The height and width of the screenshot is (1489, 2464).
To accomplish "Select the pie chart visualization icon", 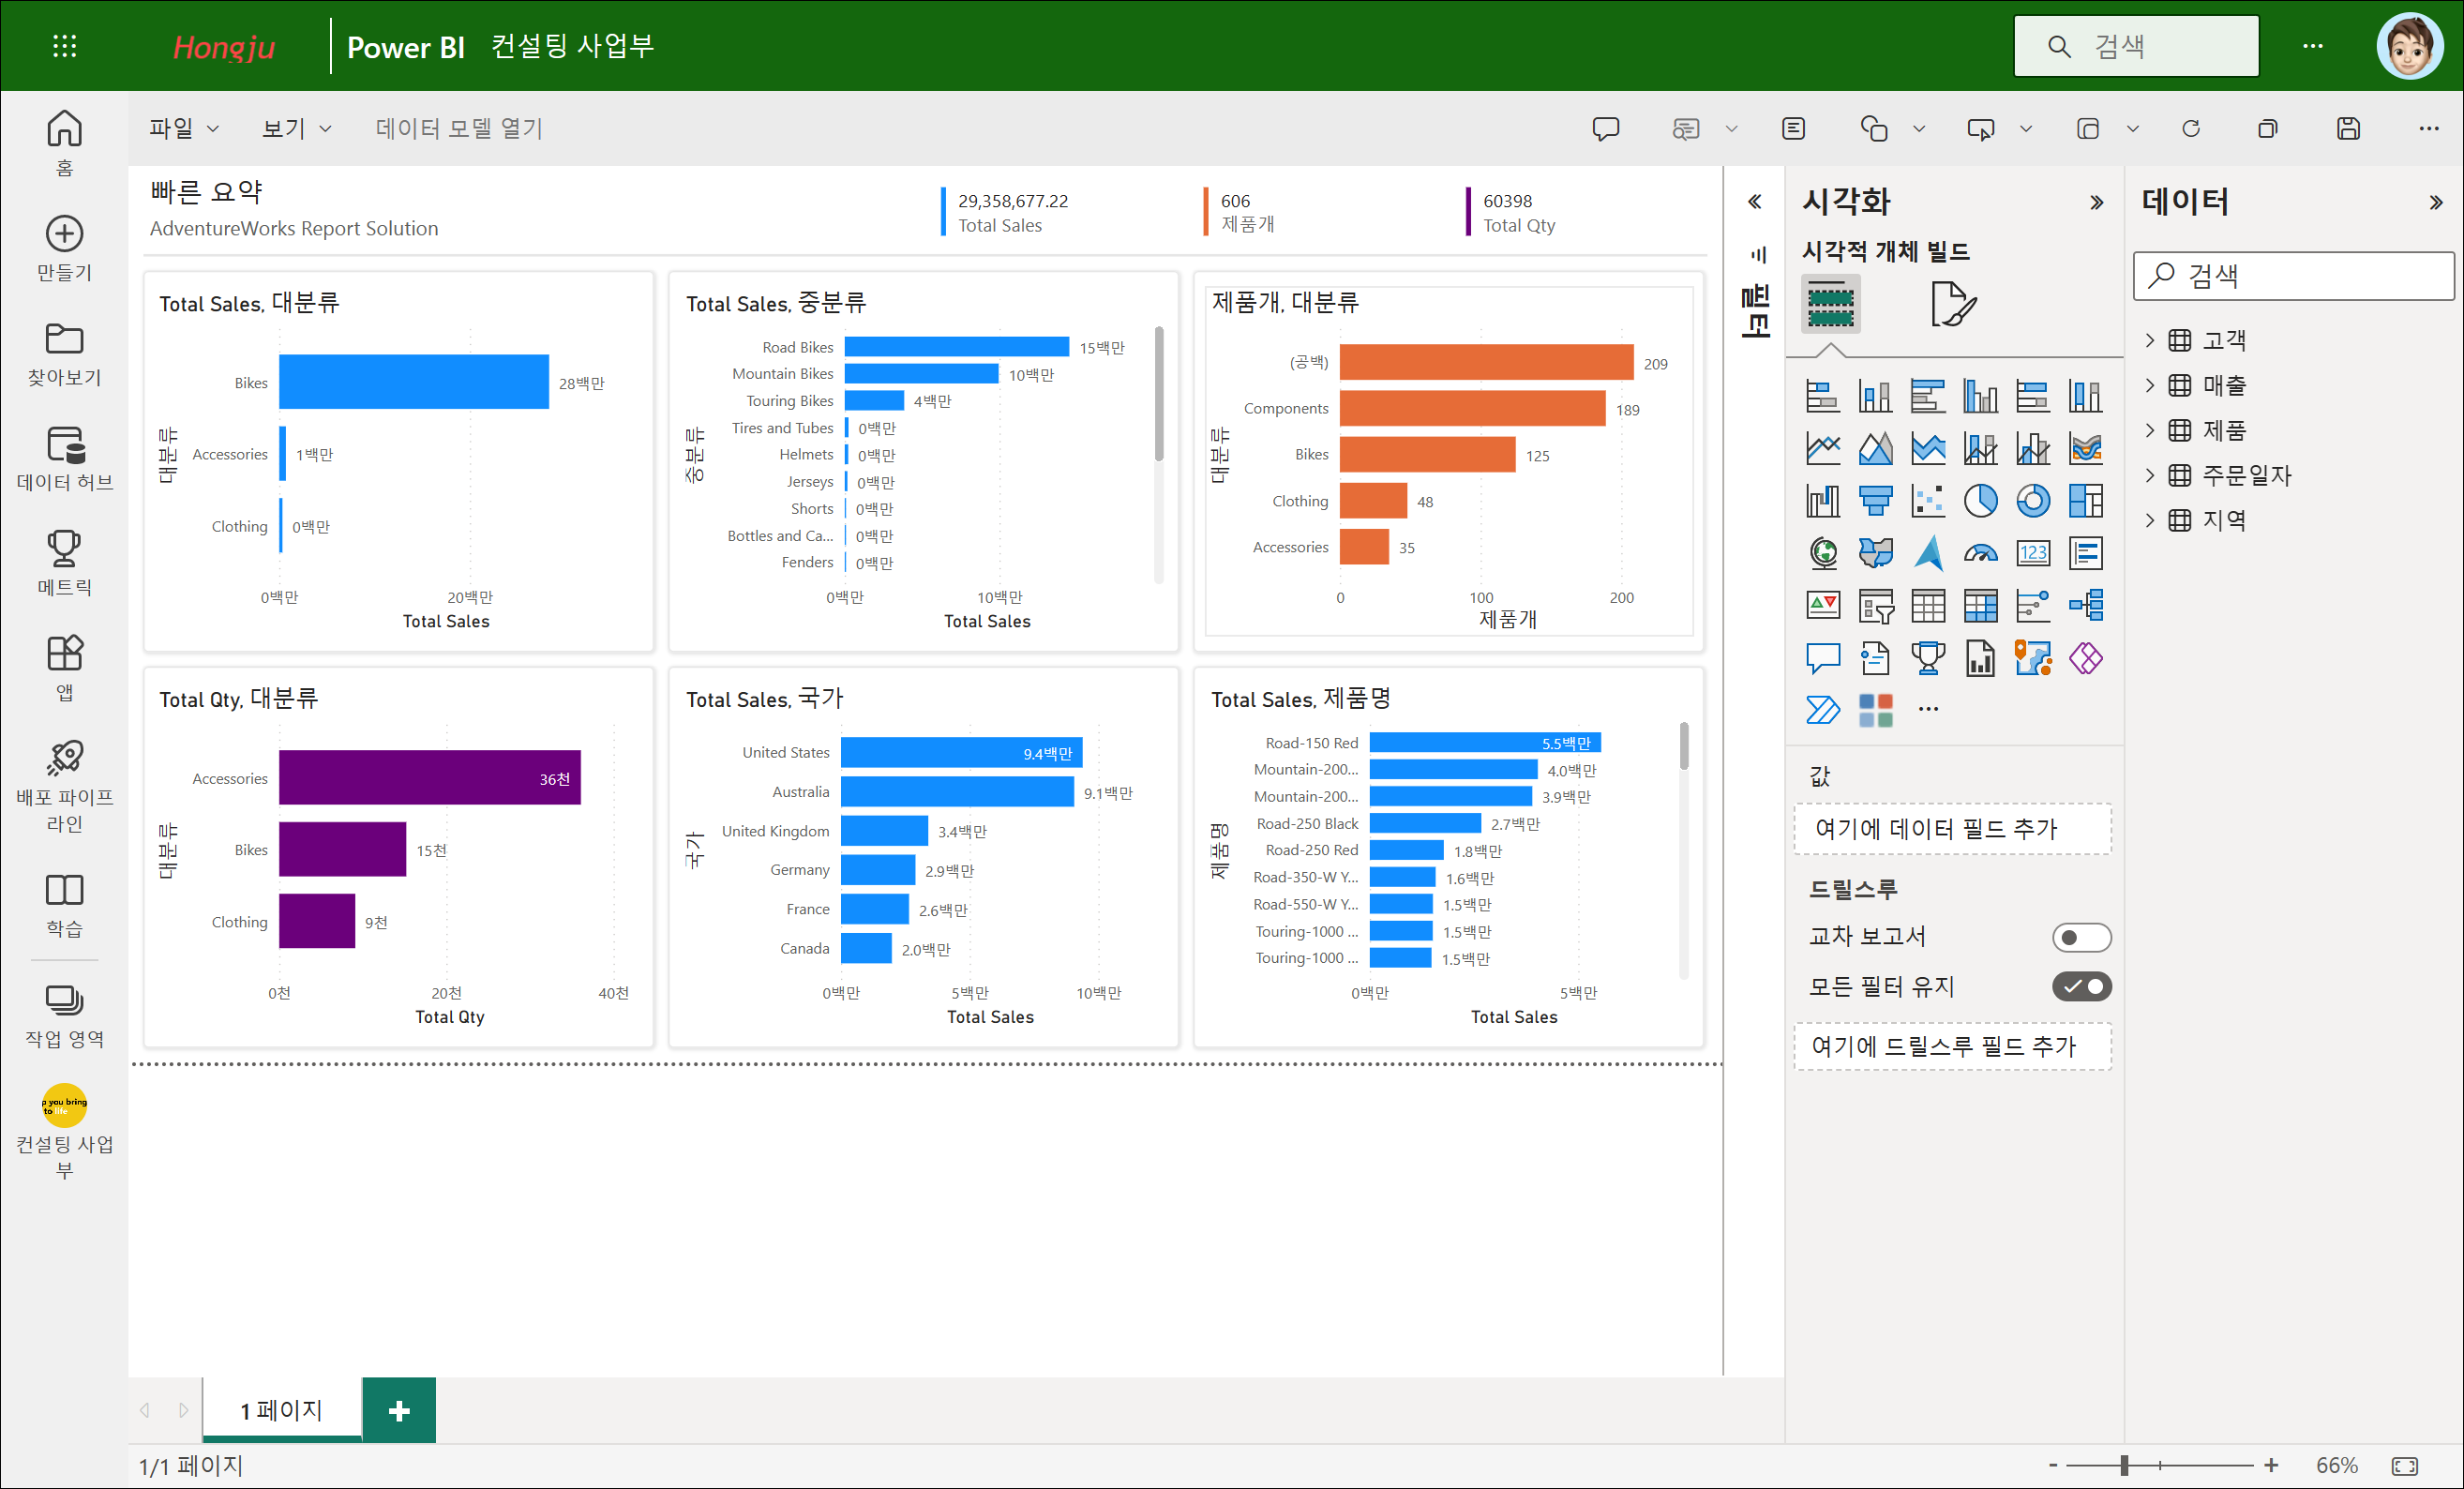I will pos(1980,500).
